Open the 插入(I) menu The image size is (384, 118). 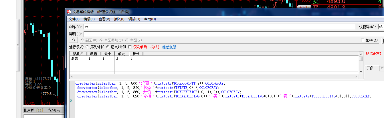[x=119, y=19]
